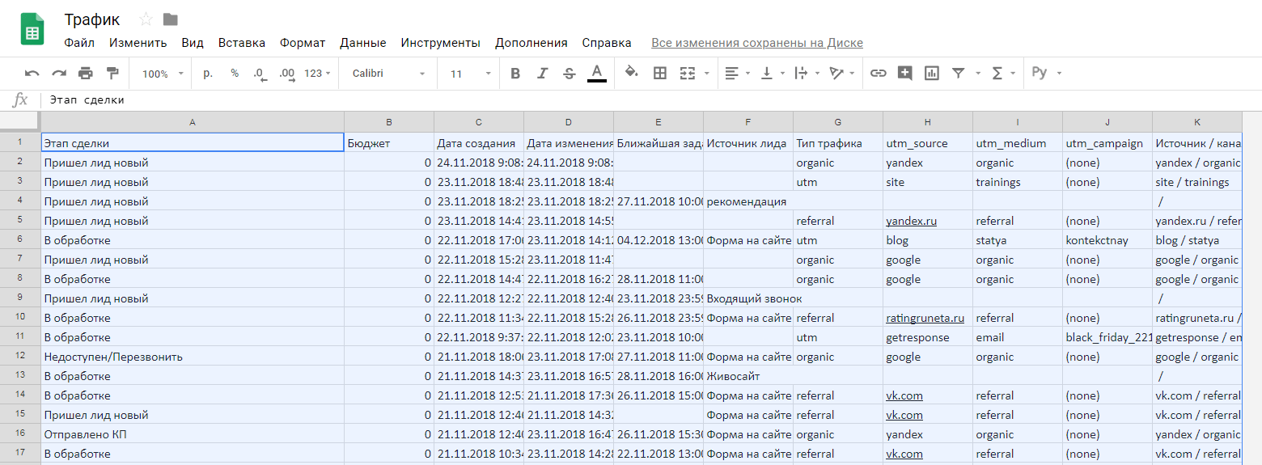
Task: Select the paint format roller icon
Action: click(x=112, y=74)
